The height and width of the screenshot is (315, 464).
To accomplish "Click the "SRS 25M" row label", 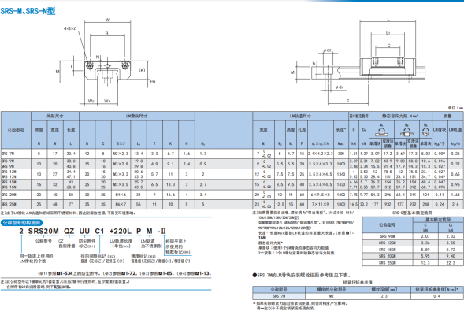I will [x=9, y=204].
